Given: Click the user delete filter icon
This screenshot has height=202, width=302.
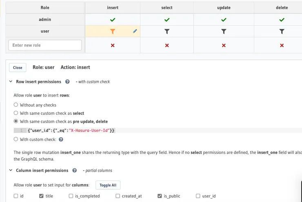Looking at the screenshot, I should [282, 31].
